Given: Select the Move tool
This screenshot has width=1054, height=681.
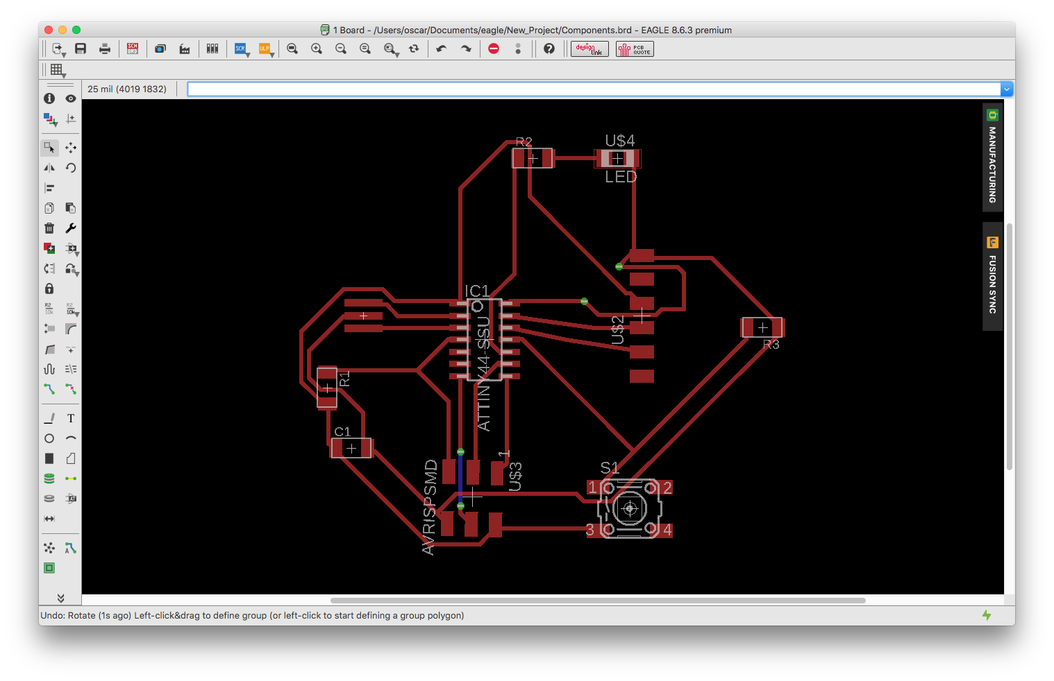Looking at the screenshot, I should [71, 148].
